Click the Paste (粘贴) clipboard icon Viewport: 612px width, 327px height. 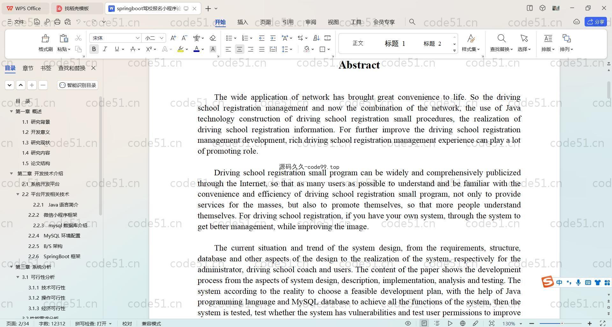[x=64, y=39]
